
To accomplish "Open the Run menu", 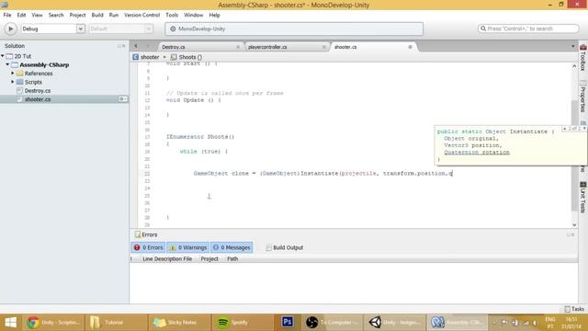I will click(x=114, y=15).
